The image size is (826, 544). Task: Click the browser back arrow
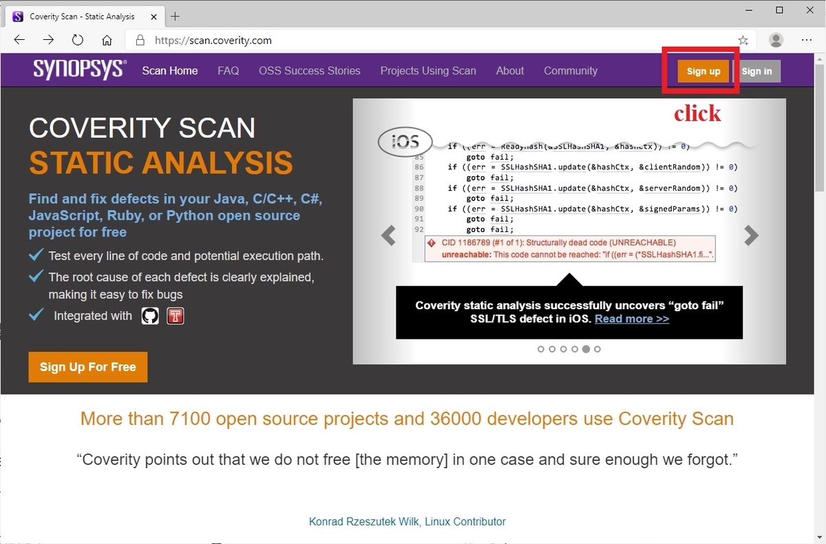point(19,40)
